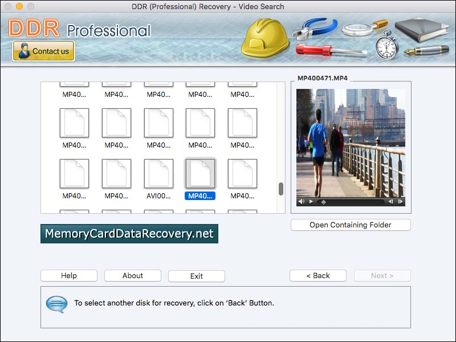
Task: Play the MP400471.MP4 preview
Action: pos(311,202)
